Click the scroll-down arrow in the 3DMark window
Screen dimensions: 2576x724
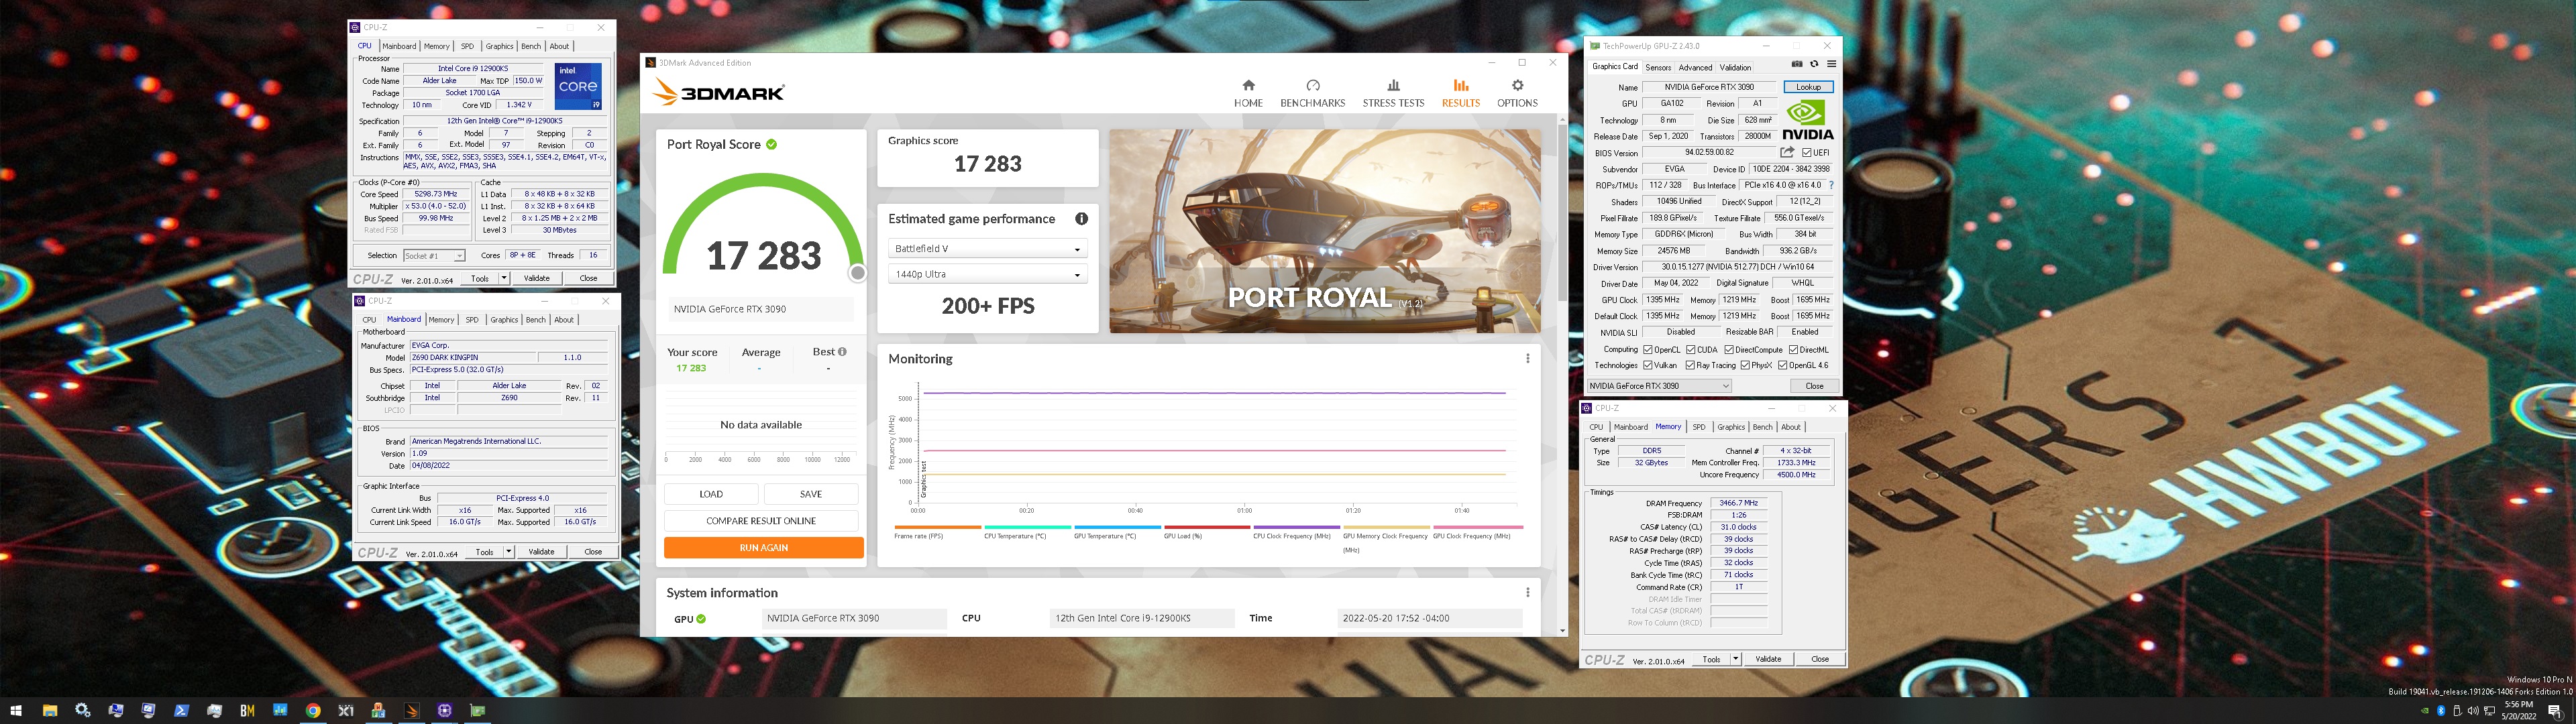click(x=1563, y=631)
